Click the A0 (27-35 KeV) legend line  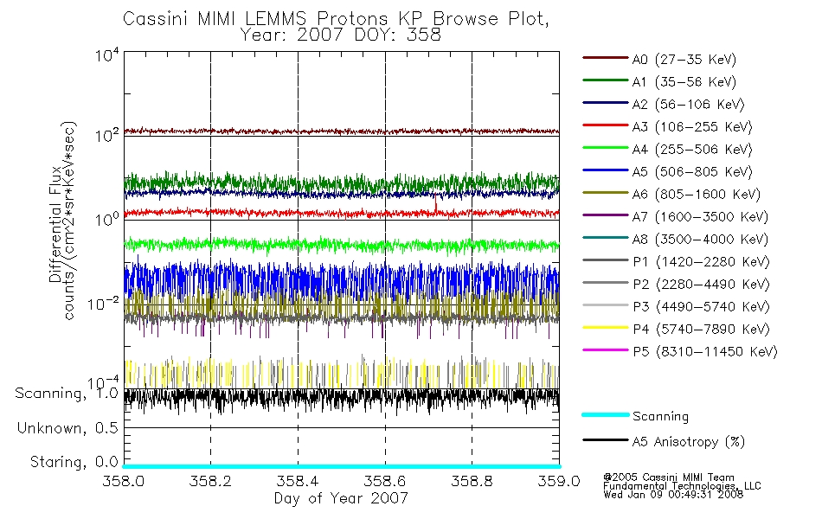(x=606, y=58)
